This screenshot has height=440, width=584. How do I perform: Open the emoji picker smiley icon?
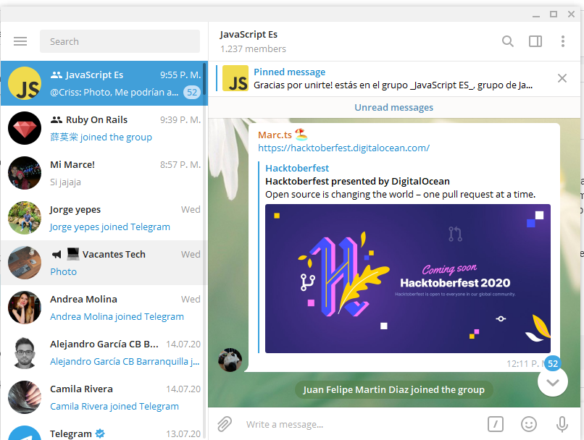pos(528,424)
